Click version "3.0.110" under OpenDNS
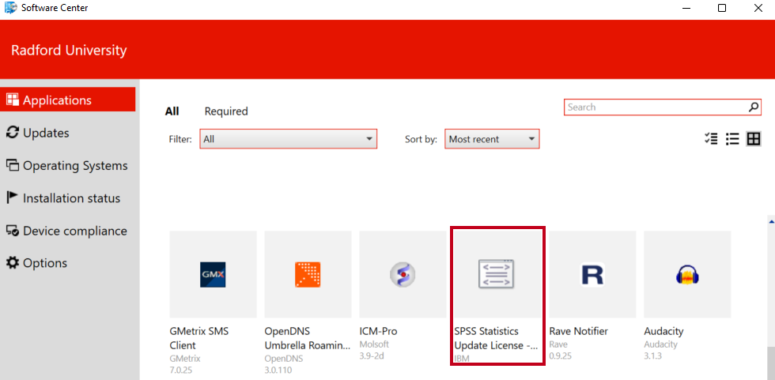 (x=278, y=371)
